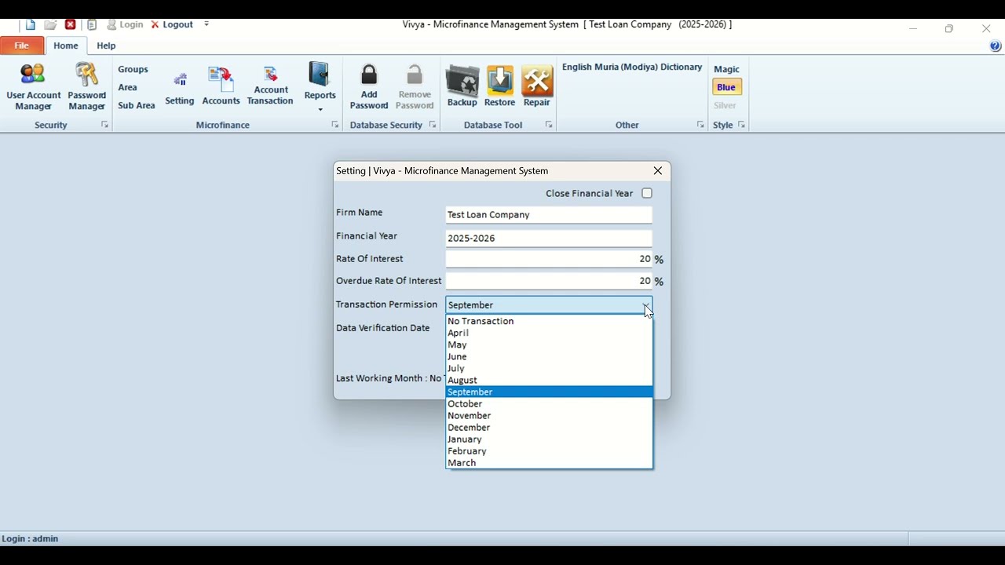
Task: Click the Login : admin status text
Action: point(30,538)
